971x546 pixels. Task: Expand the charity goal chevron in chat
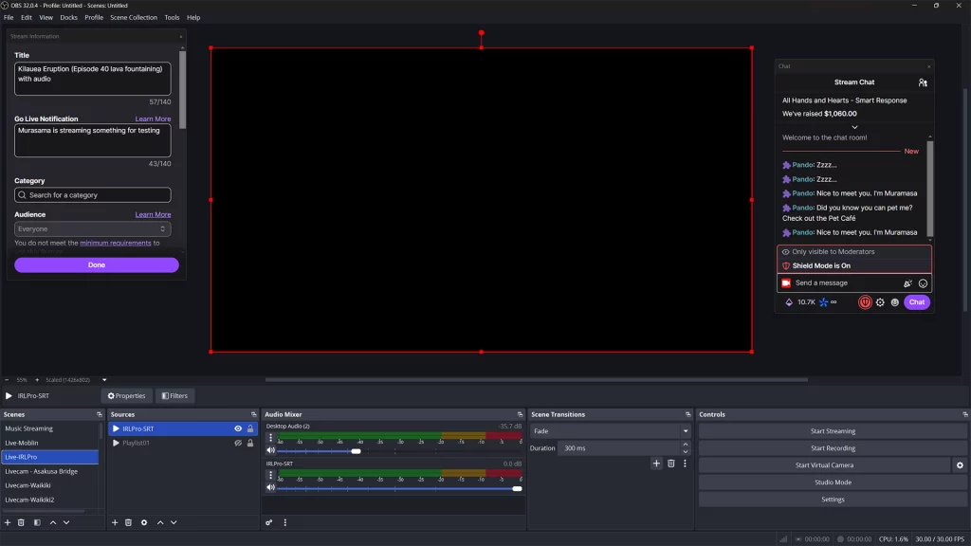tap(854, 126)
